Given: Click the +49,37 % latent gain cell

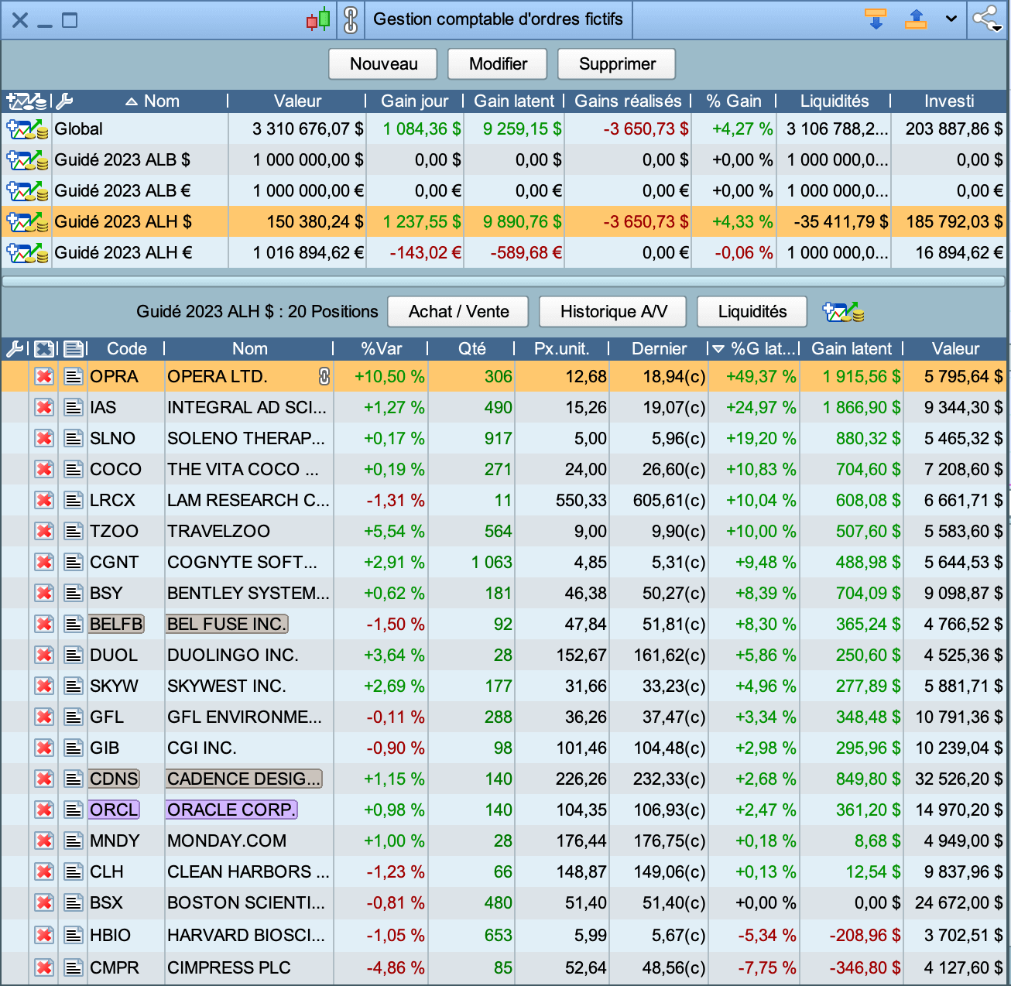Looking at the screenshot, I should 760,377.
